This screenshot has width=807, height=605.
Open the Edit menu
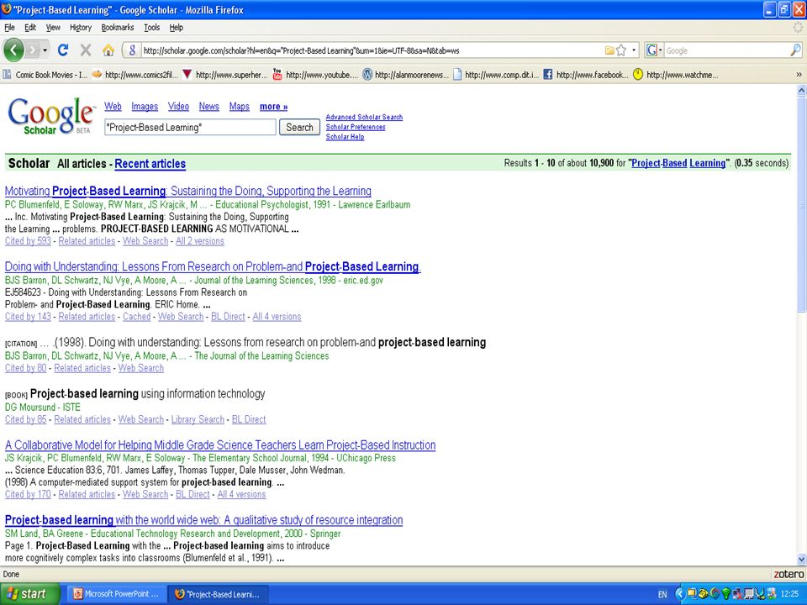(30, 27)
